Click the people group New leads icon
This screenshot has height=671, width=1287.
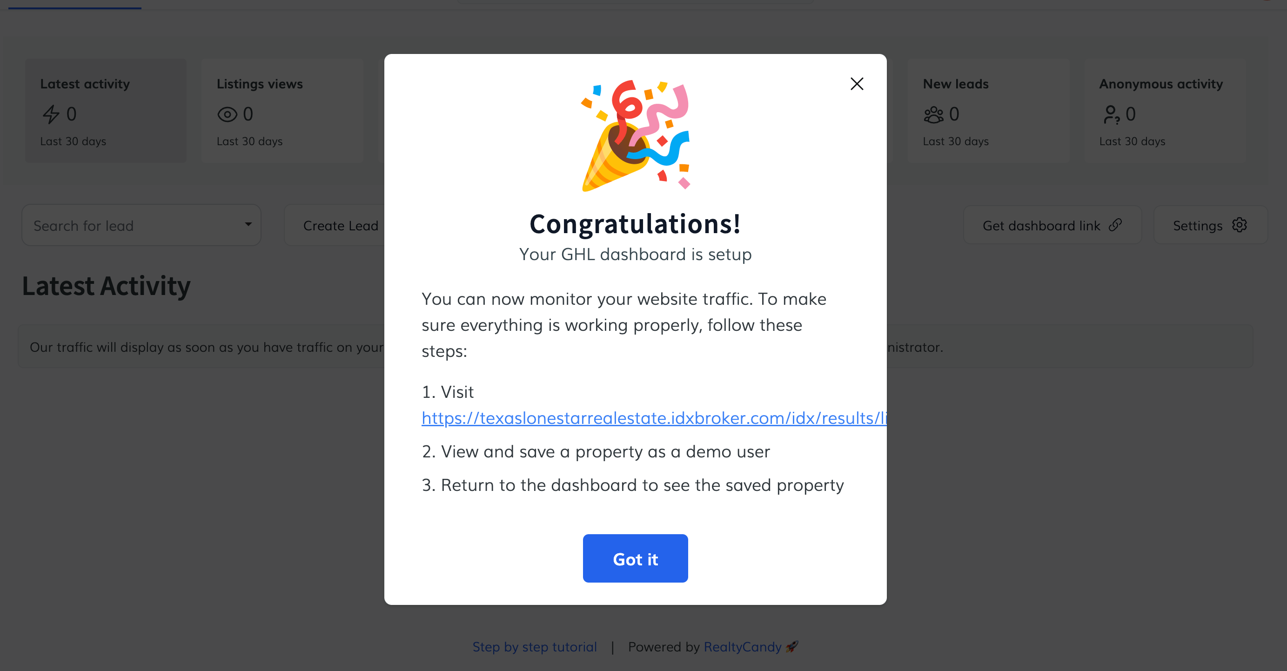(x=933, y=114)
